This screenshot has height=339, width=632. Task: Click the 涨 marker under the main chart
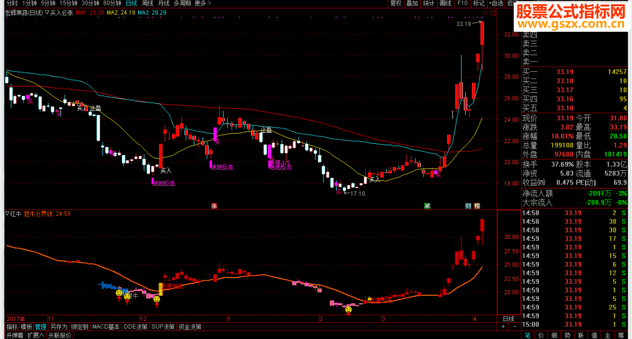point(214,206)
